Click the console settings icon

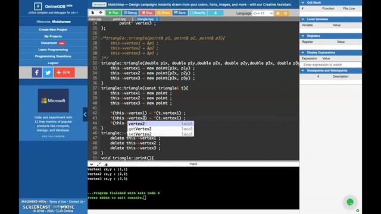click(106, 164)
